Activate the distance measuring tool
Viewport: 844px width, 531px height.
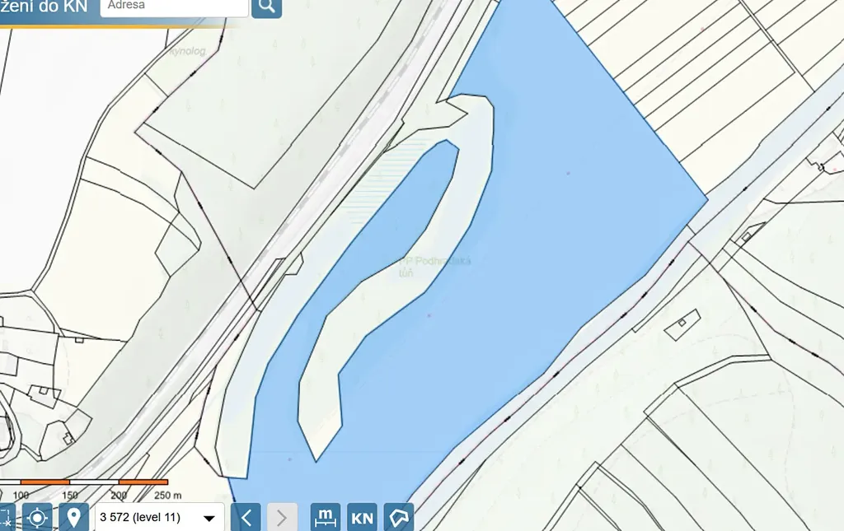click(x=325, y=518)
